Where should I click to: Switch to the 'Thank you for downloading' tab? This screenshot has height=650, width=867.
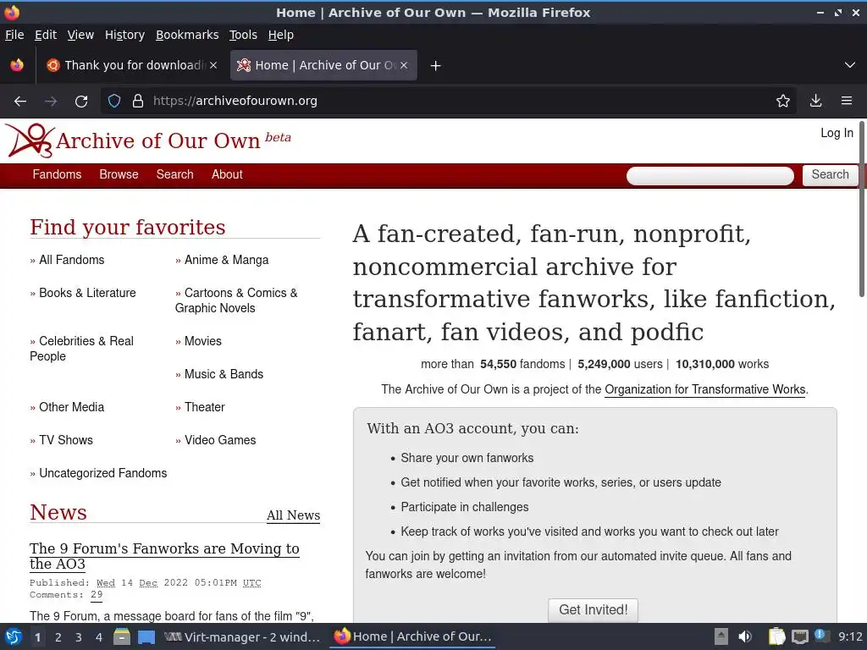[x=131, y=65]
